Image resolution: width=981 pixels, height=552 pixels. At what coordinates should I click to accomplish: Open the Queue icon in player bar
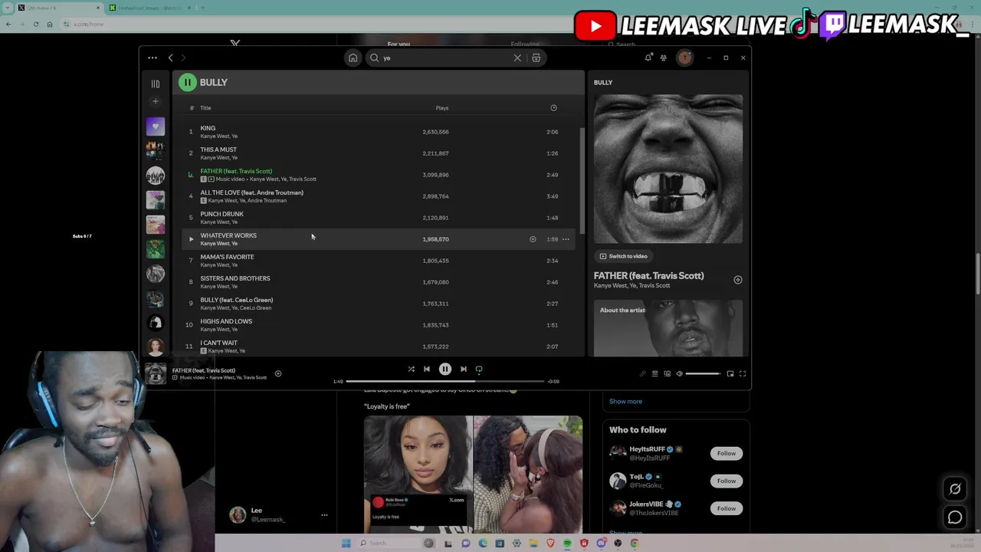[655, 374]
